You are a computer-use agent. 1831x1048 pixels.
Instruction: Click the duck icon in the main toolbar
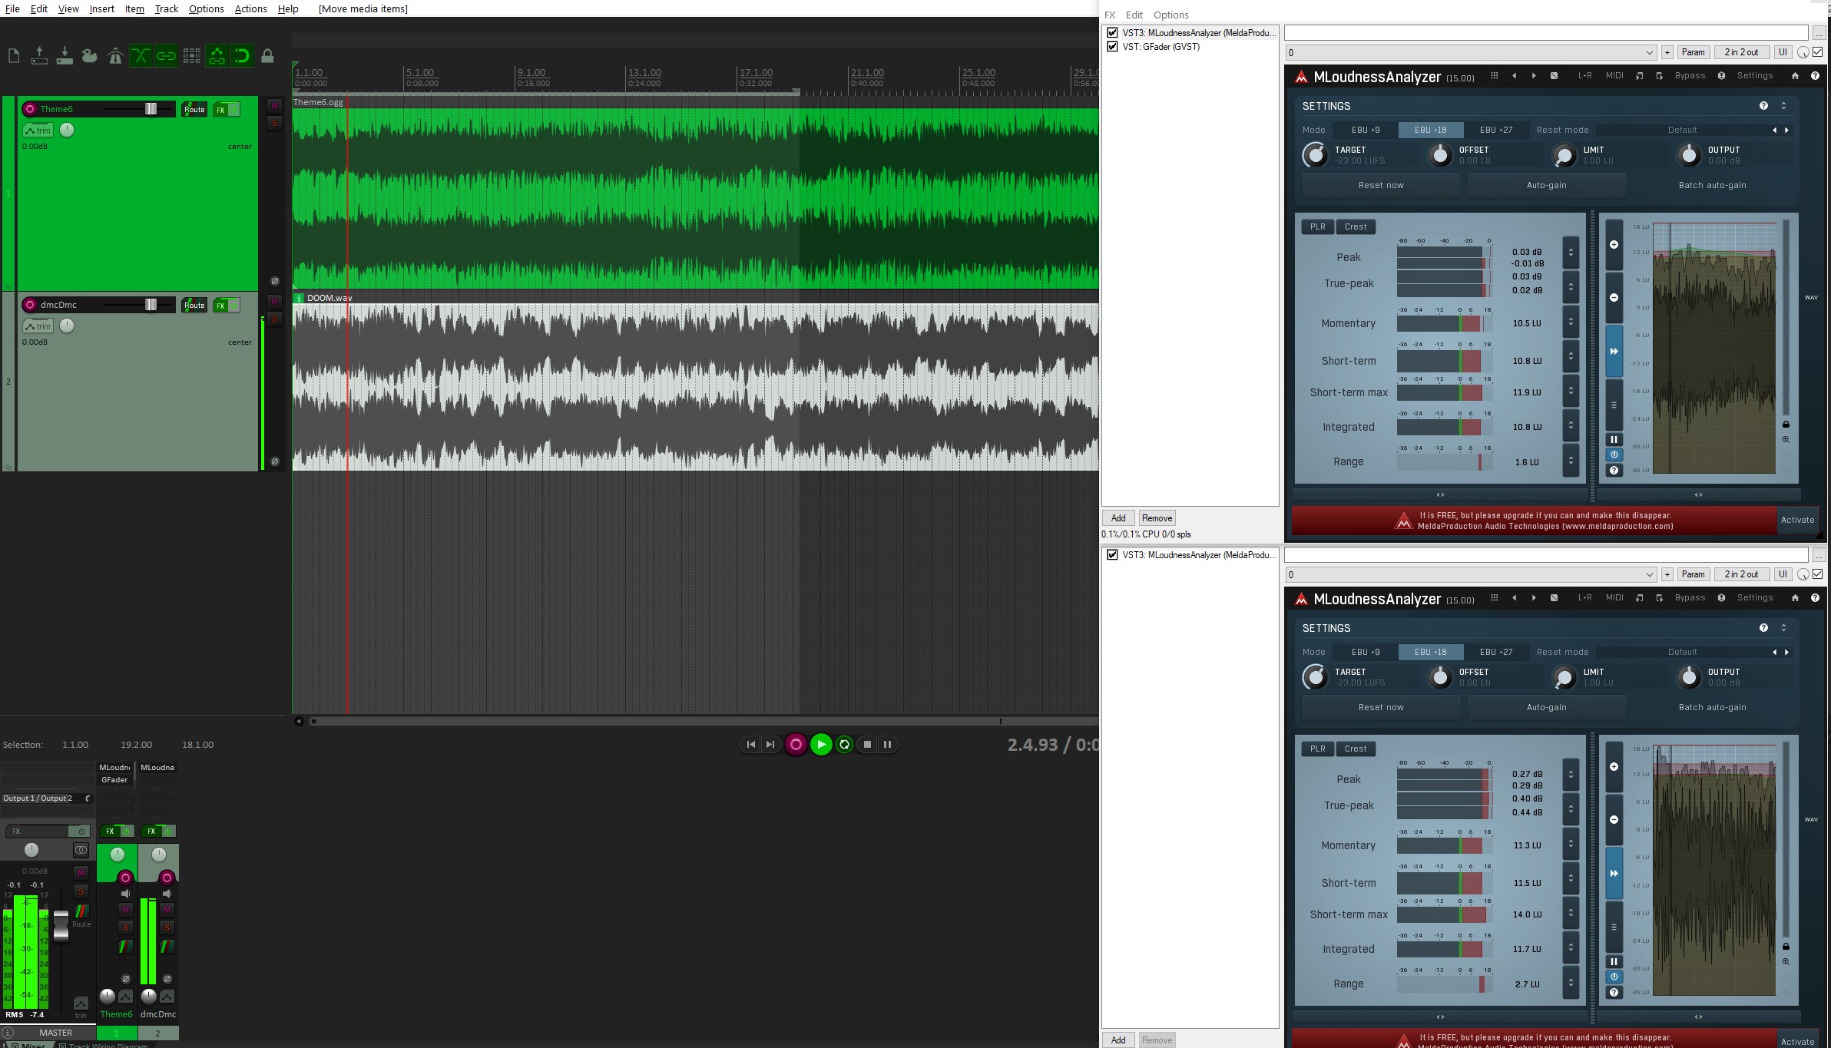pos(90,55)
